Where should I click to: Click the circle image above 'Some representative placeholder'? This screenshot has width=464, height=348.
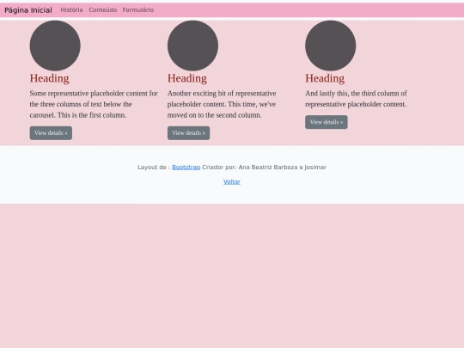tap(55, 46)
